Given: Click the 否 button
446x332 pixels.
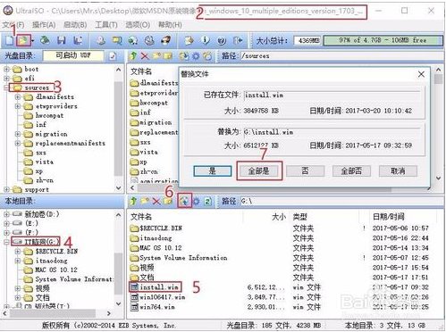Looking at the screenshot, I should (305, 171).
